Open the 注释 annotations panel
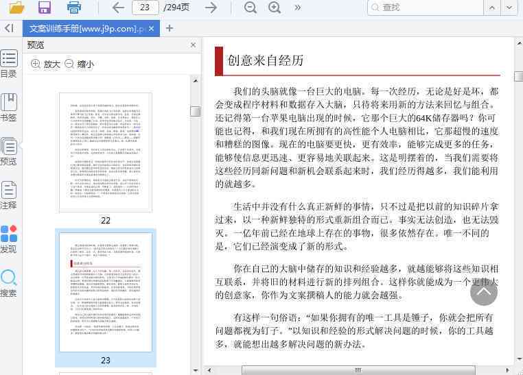 [x=9, y=195]
